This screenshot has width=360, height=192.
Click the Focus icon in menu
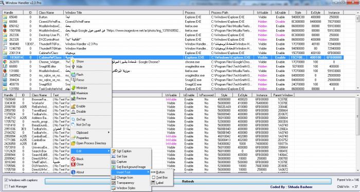73,80
